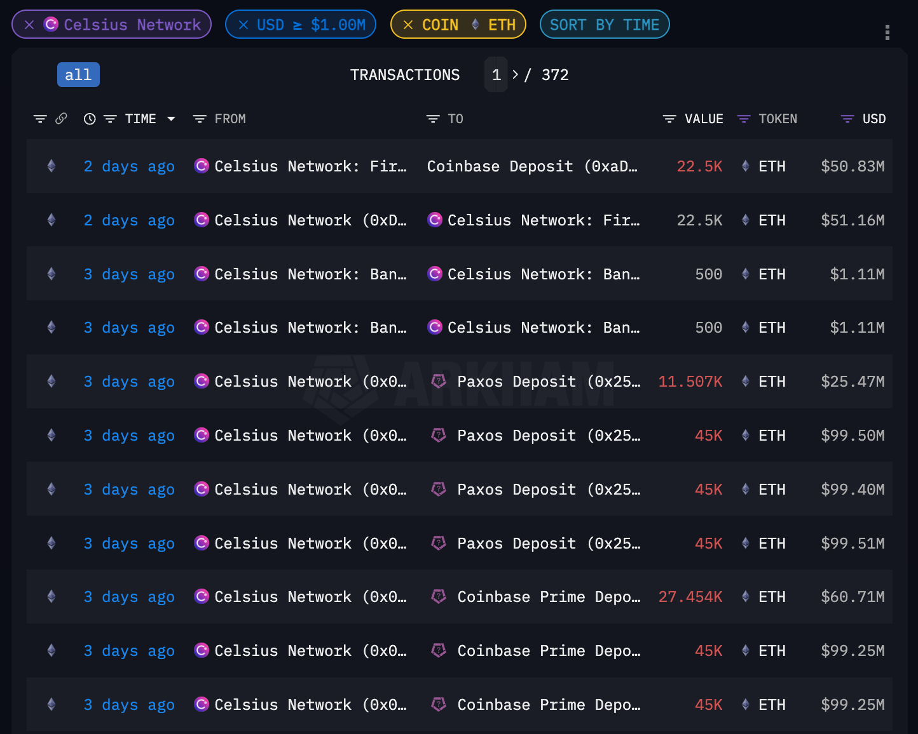This screenshot has height=734, width=918.
Task: Click the SORT BY TIME button
Action: tap(605, 25)
